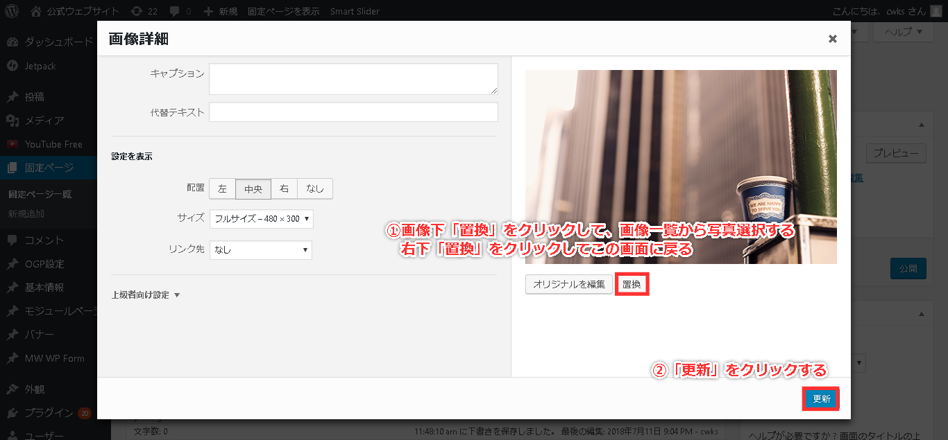Close the 画像詳細 dialog with X
The image size is (948, 440).
click(x=833, y=39)
